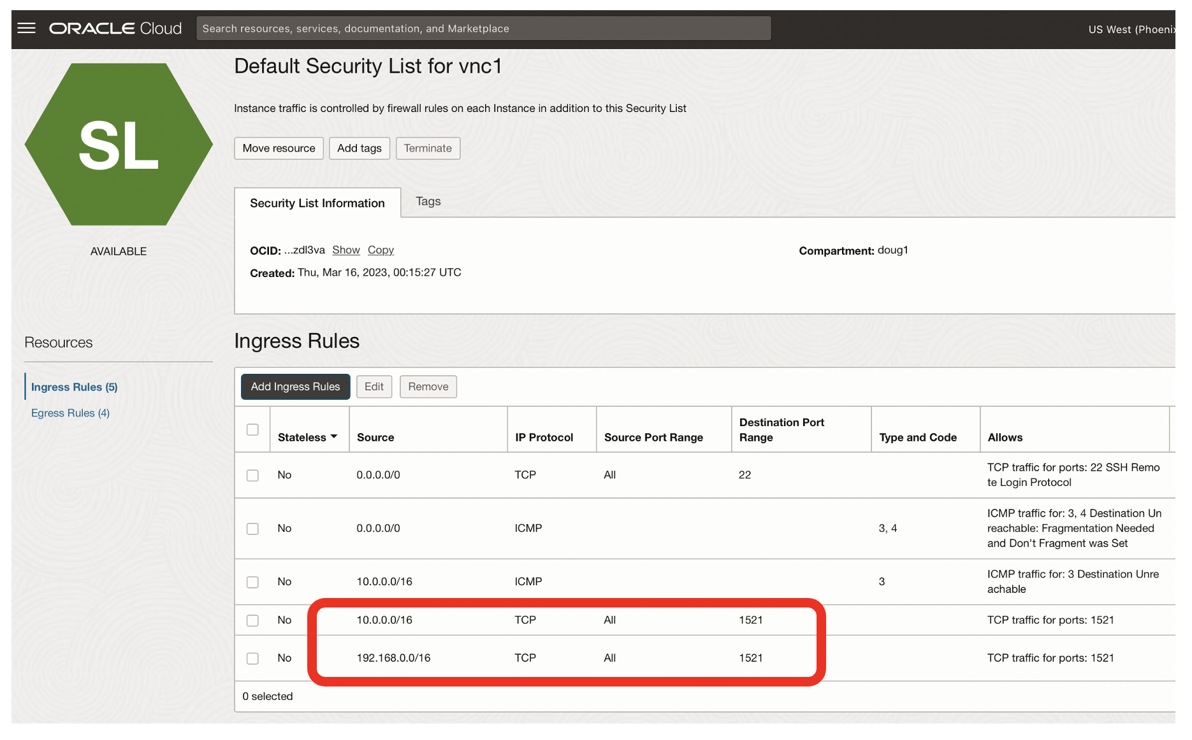Copy the security list OCID
The image size is (1192, 740).
coord(381,250)
